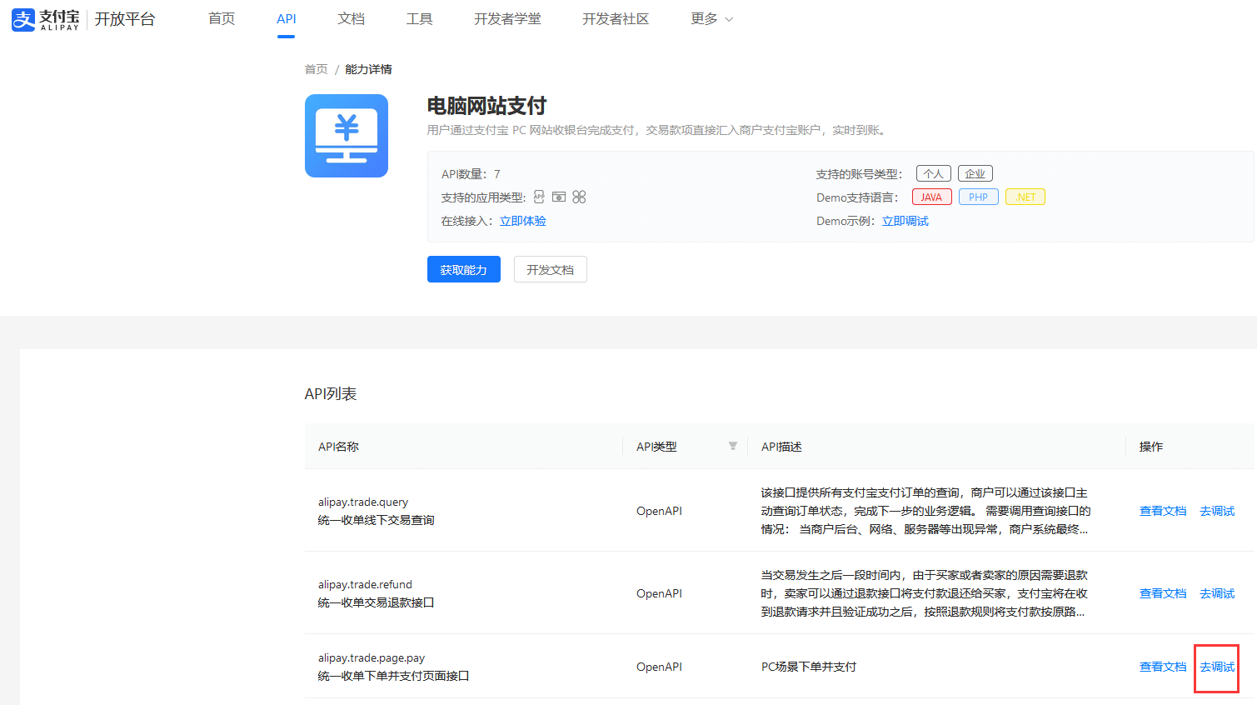Click the 电脑网站支付 title
This screenshot has width=1257, height=705.
(x=486, y=106)
